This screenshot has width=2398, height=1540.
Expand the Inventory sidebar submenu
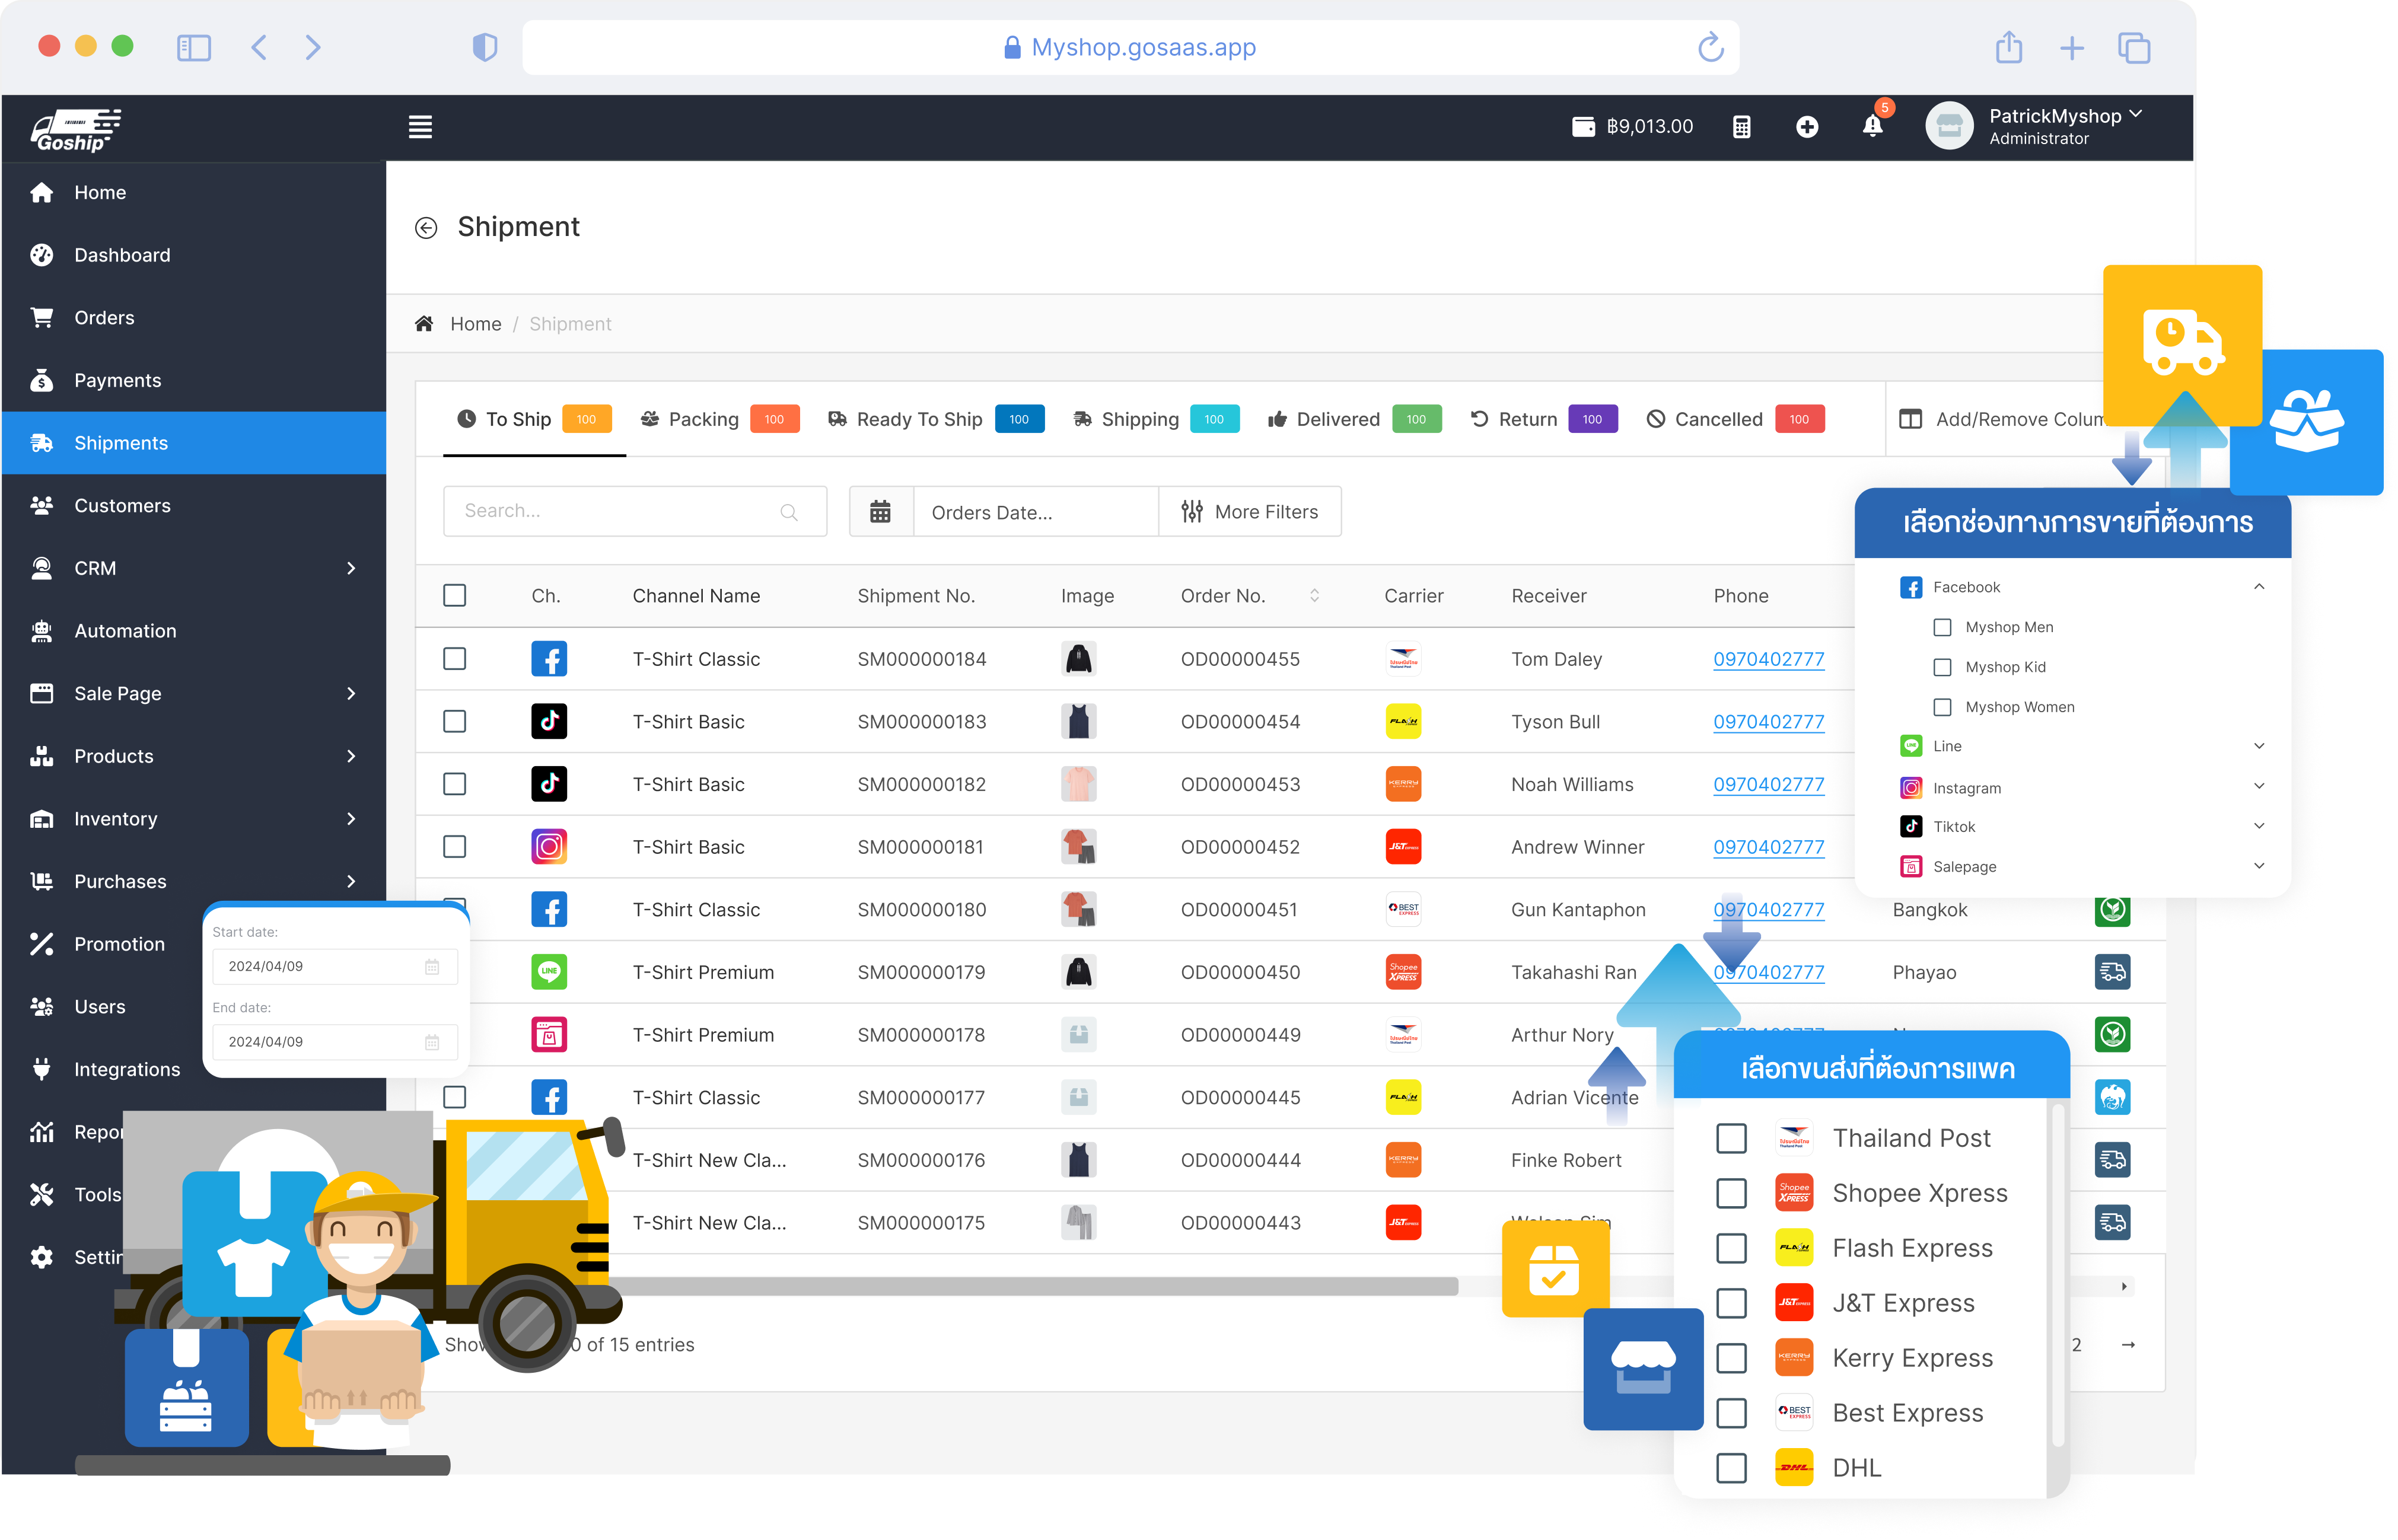pos(351,819)
